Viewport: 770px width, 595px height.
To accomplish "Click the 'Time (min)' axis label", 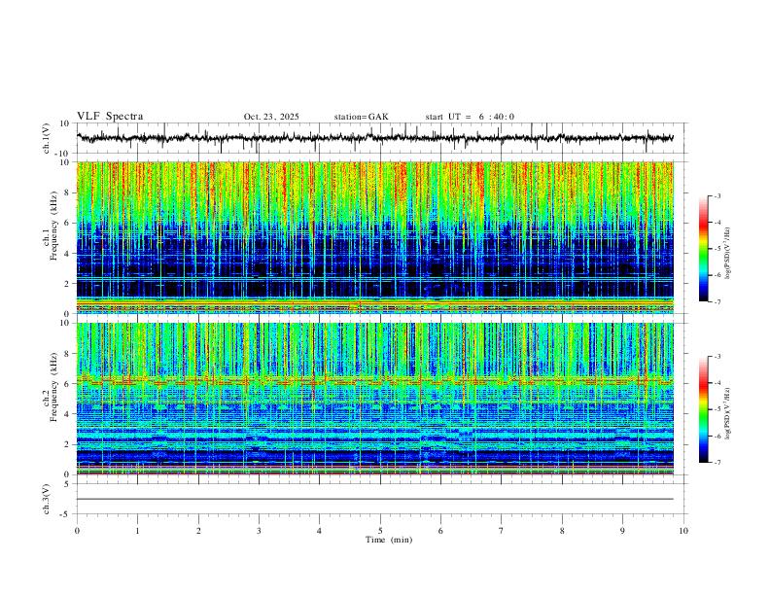I will click(x=389, y=540).
